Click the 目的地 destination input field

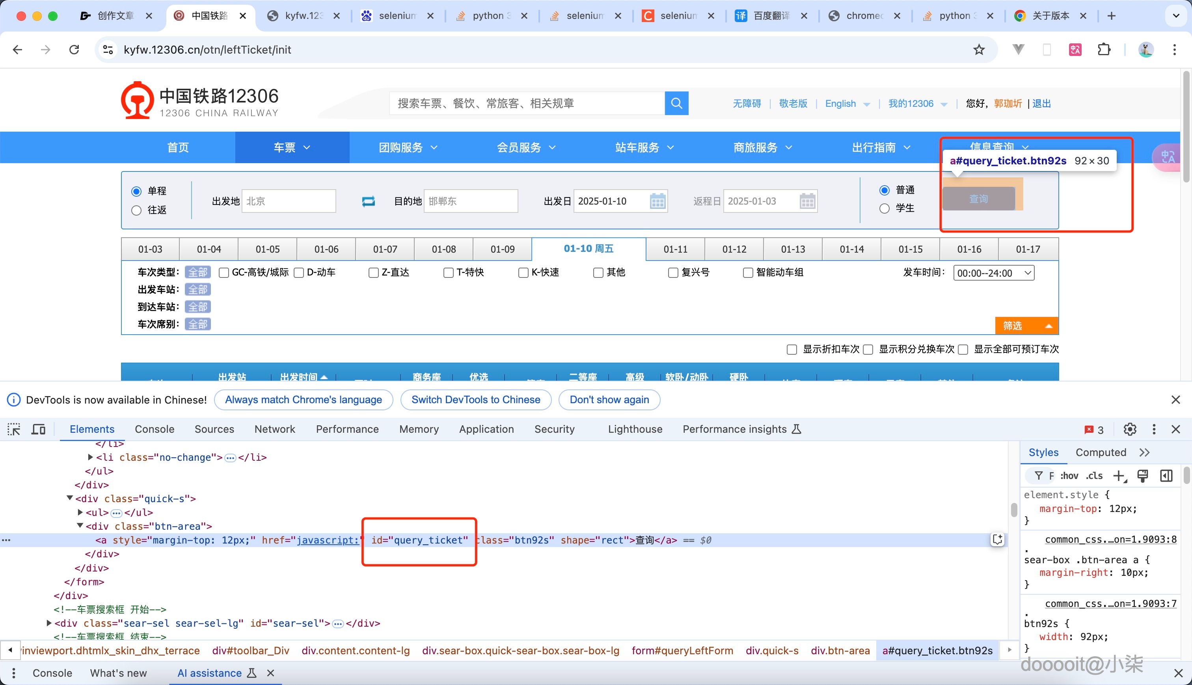[470, 201]
